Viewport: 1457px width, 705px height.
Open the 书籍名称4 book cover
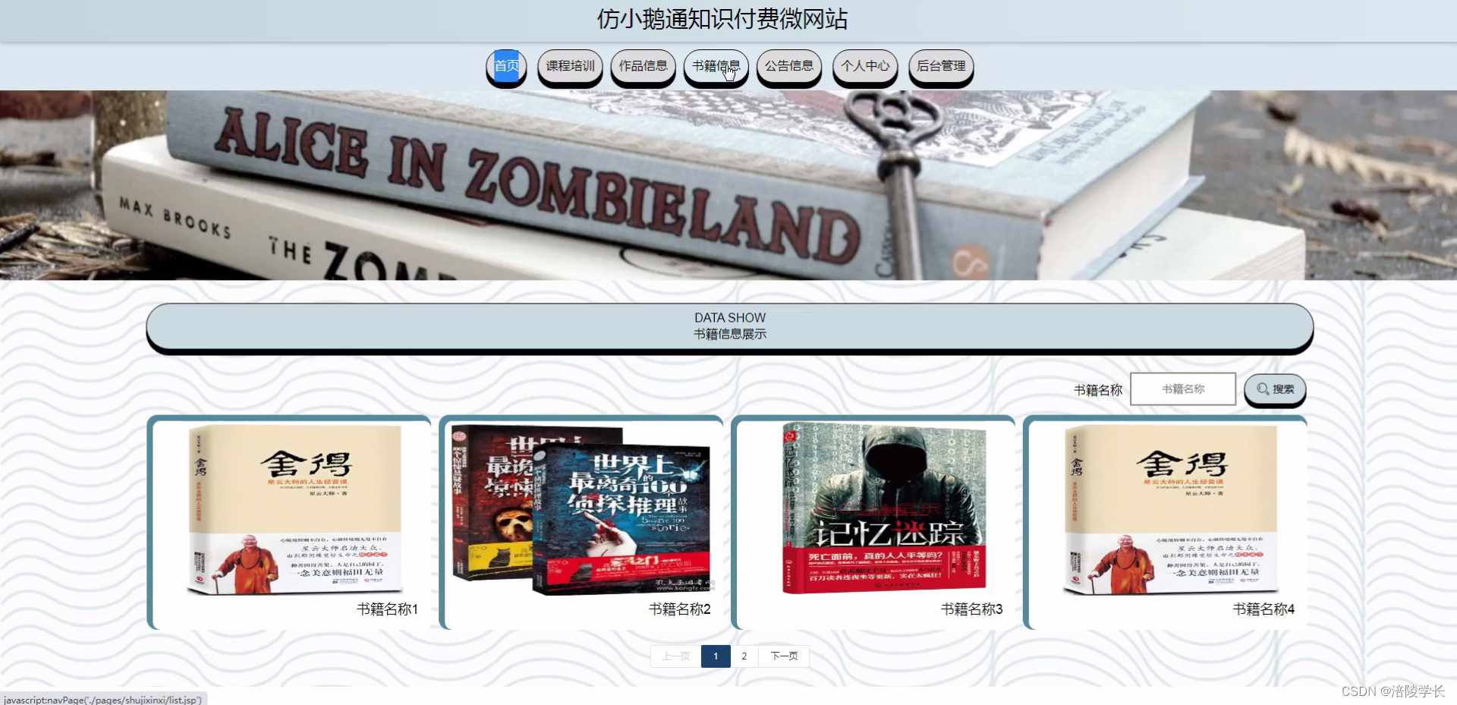click(x=1171, y=509)
